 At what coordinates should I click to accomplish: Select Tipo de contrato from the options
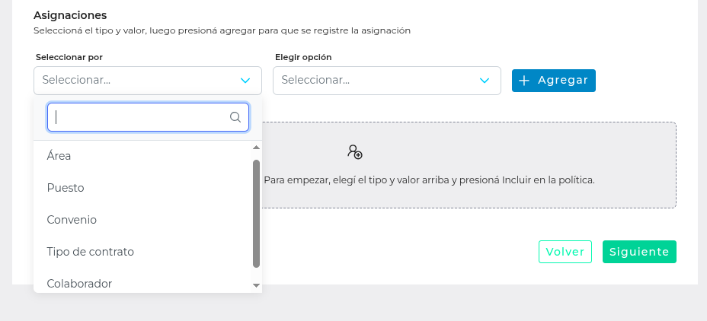(x=90, y=252)
